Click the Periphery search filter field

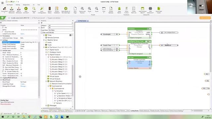57,23
